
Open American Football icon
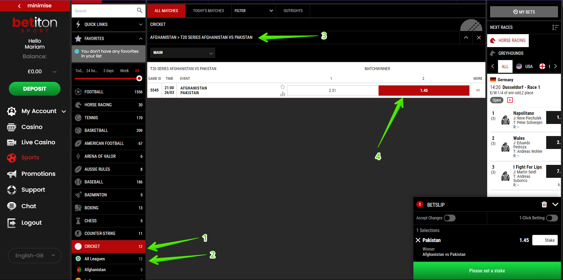pyautogui.click(x=78, y=143)
